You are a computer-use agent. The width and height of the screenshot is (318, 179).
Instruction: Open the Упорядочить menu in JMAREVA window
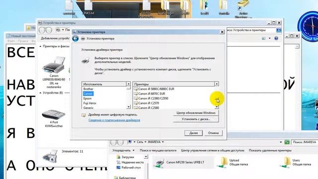tap(123, 151)
